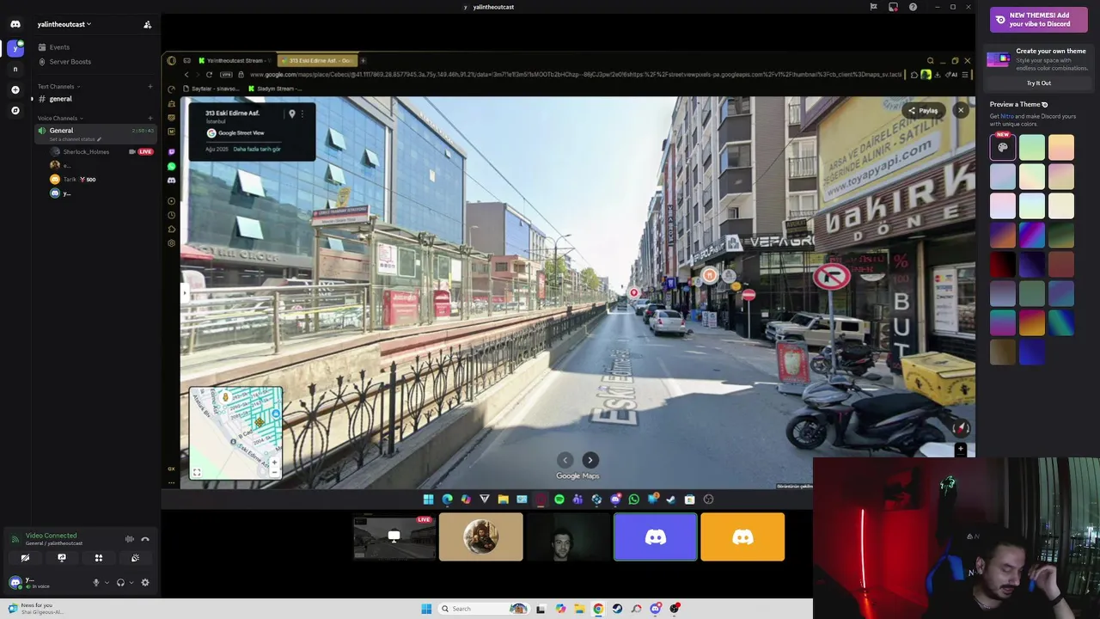Go to previous Street View position
The image size is (1100, 619).
pos(565,460)
